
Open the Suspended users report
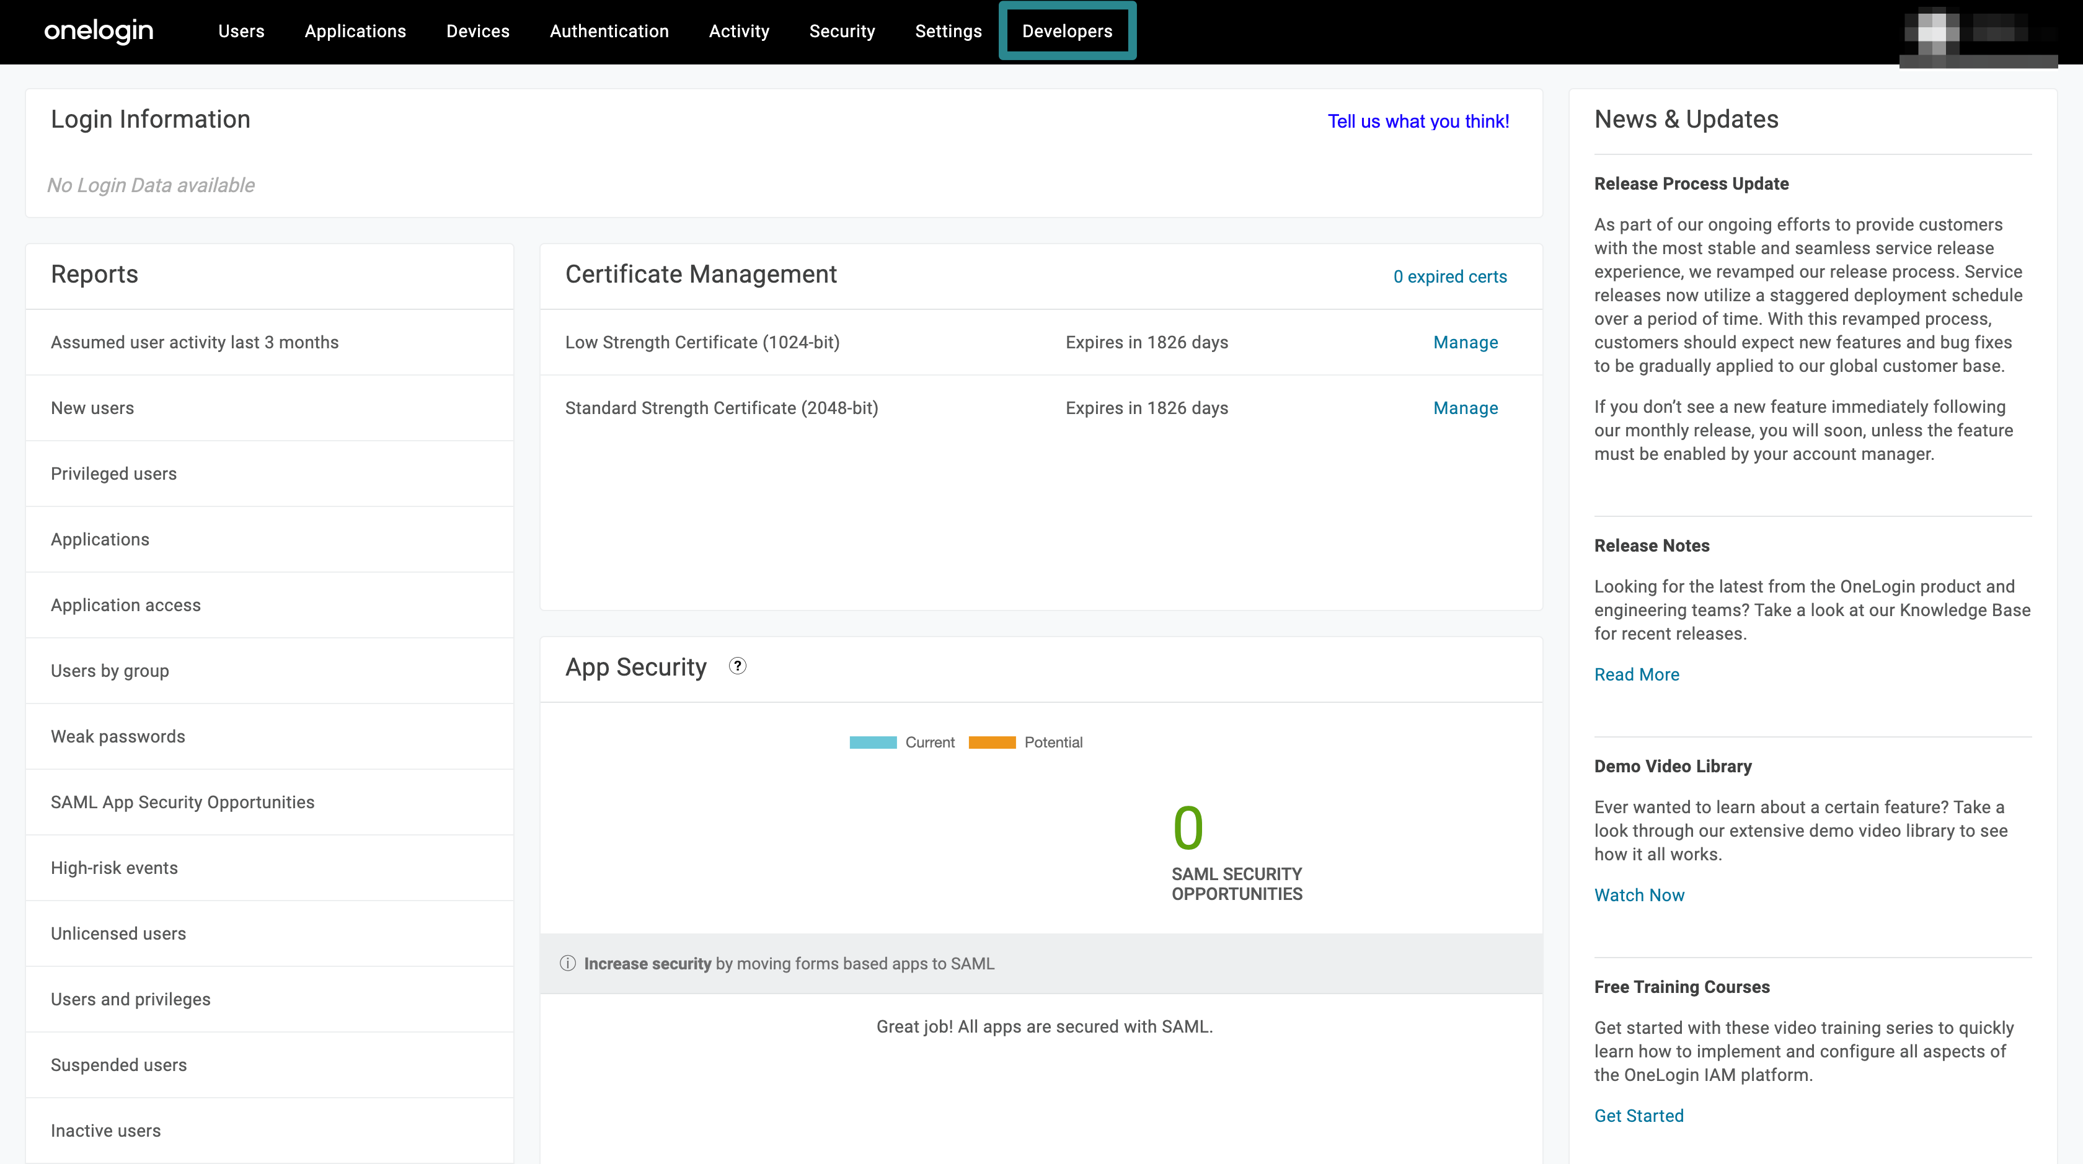(x=269, y=1065)
